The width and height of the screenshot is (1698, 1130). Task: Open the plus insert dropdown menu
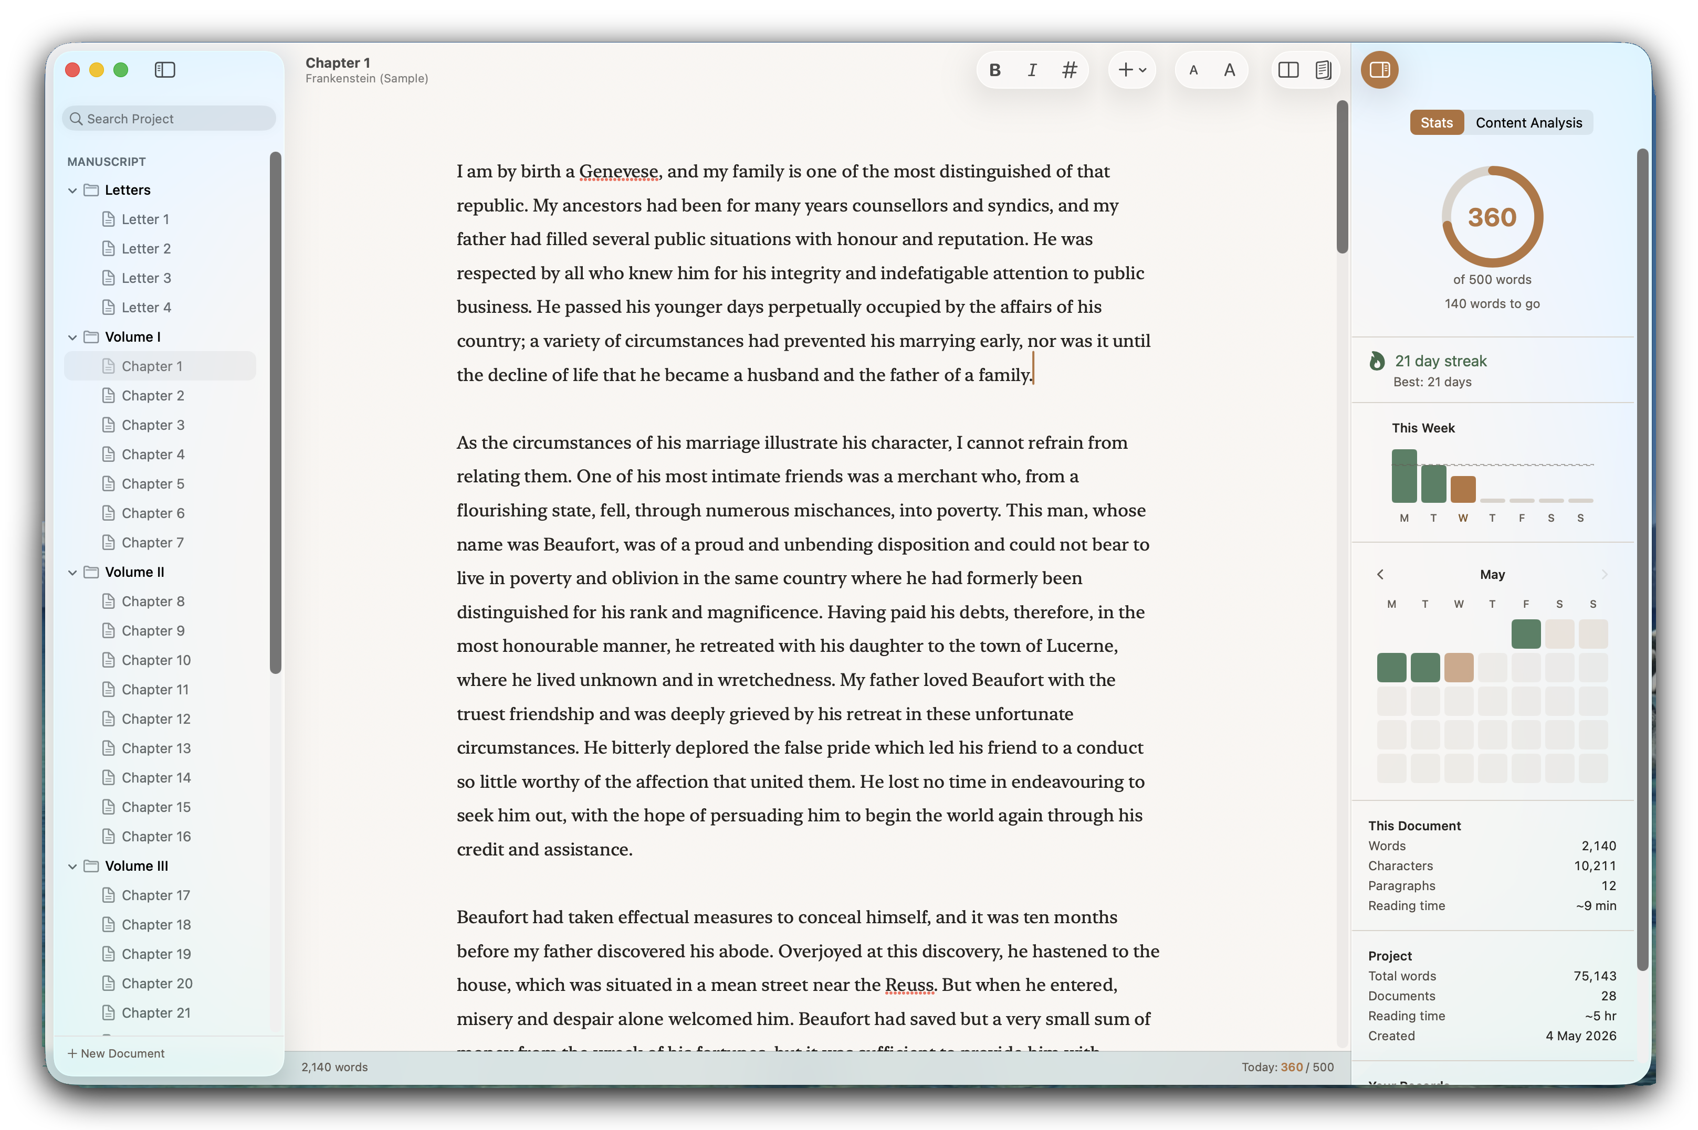(x=1131, y=70)
